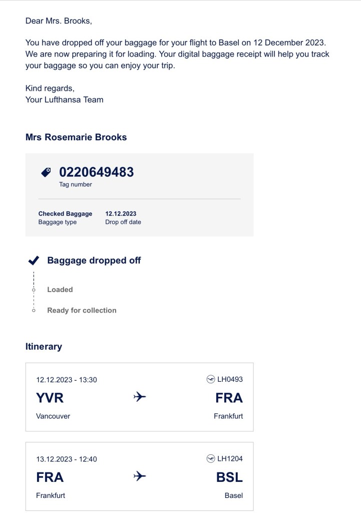Click Lufthansa logo next to LH1204
Viewport: 361px width, 513px height.
[210, 458]
